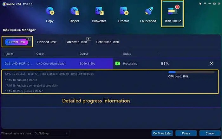Switch to the Archived Task tab
Viewport: 222px width, 139px height.
(x=77, y=42)
